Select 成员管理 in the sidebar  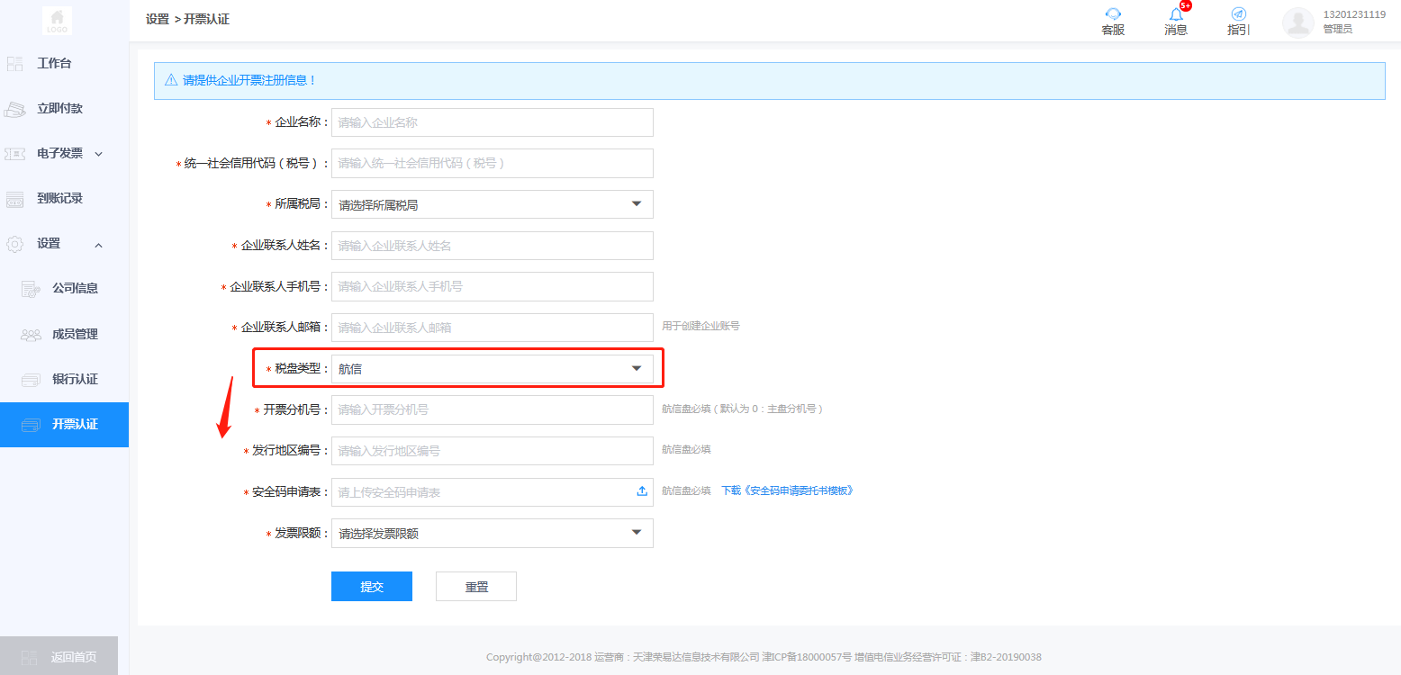click(x=75, y=335)
